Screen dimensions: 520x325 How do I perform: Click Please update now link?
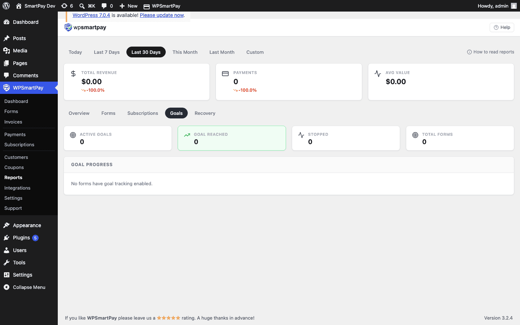(x=162, y=15)
